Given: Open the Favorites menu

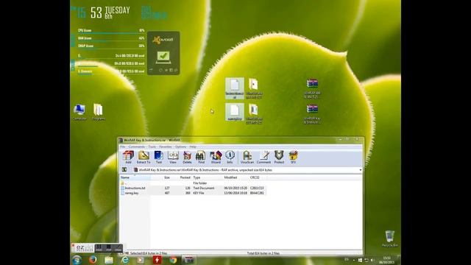Looking at the screenshot, I should 165,146.
